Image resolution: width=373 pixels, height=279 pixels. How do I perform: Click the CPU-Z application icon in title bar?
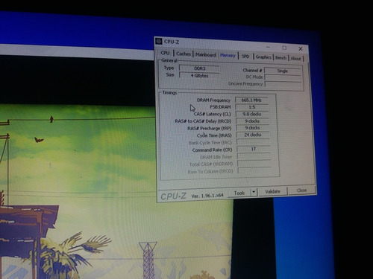pos(159,41)
